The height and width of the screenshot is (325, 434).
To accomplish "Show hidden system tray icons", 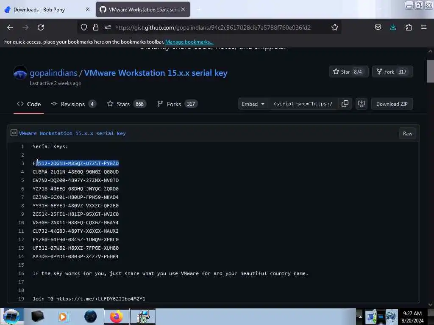I will (x=360, y=317).
